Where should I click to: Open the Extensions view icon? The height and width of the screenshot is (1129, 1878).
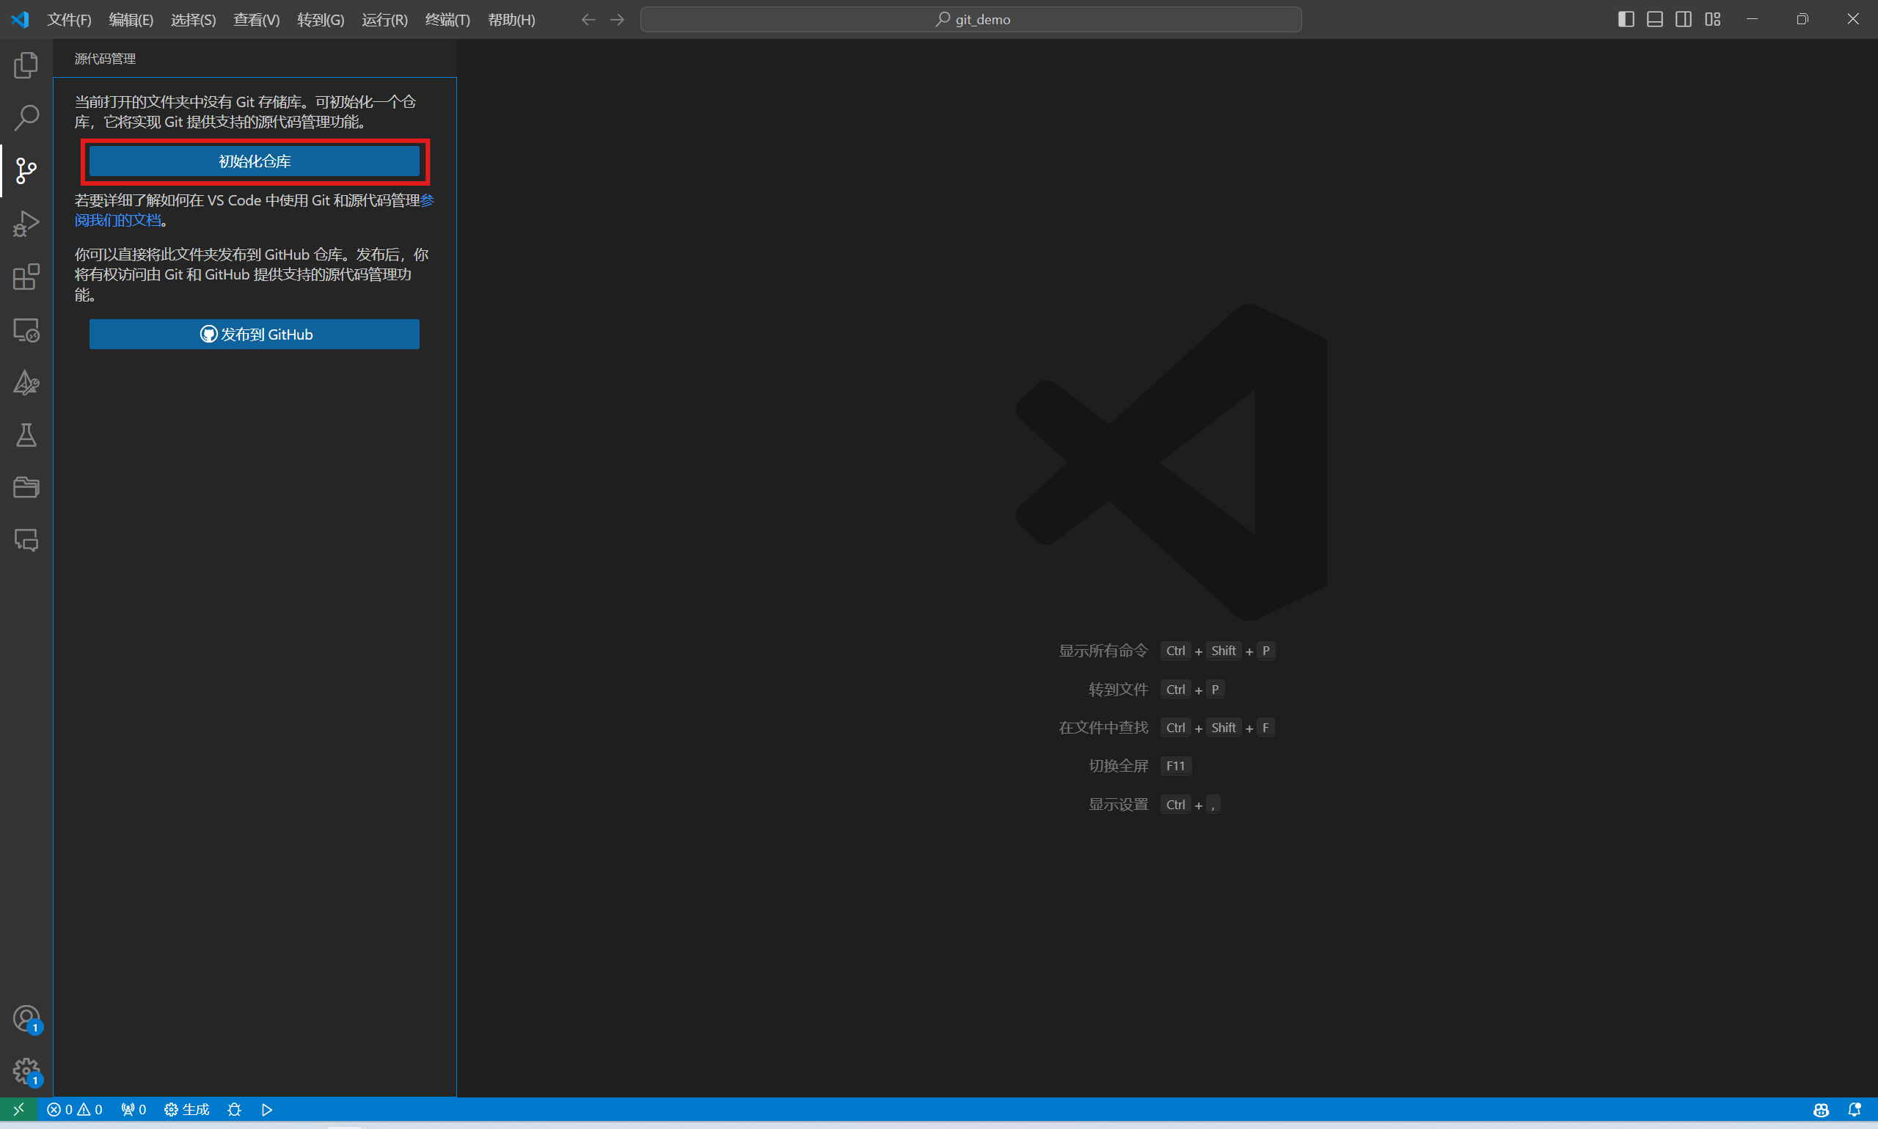click(26, 277)
